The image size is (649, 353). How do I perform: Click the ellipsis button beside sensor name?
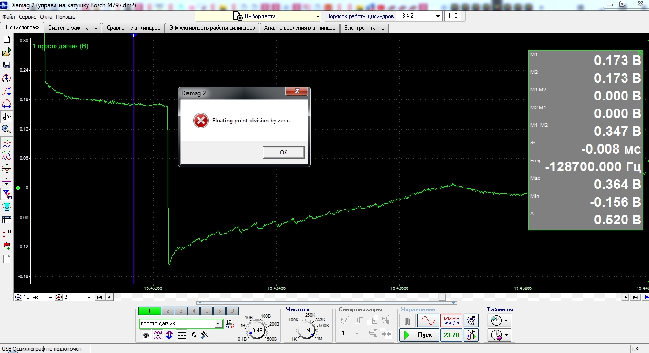[219, 324]
